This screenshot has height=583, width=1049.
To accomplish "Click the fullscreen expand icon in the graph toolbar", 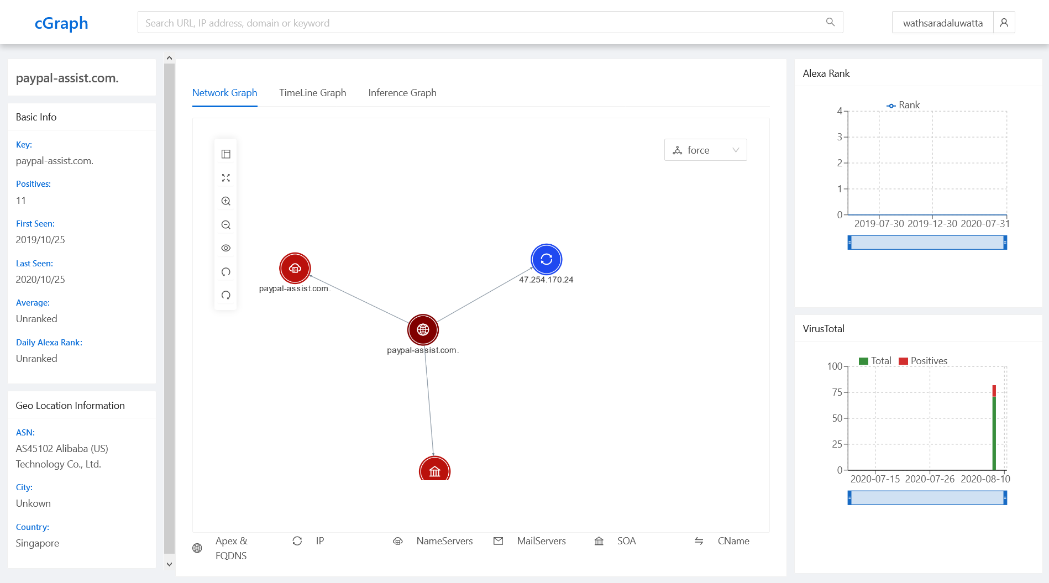I will [225, 178].
